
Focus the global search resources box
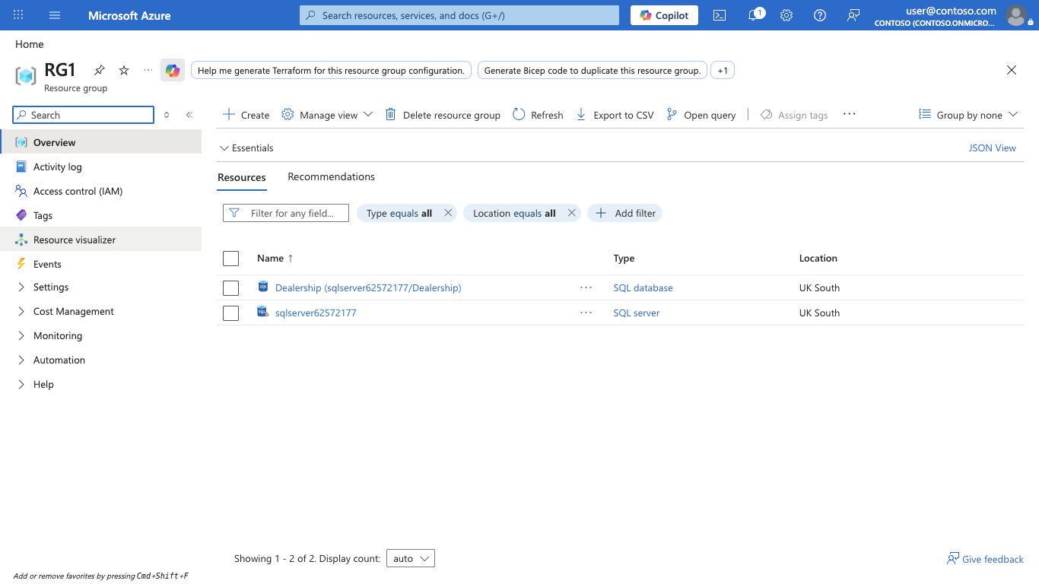point(459,15)
